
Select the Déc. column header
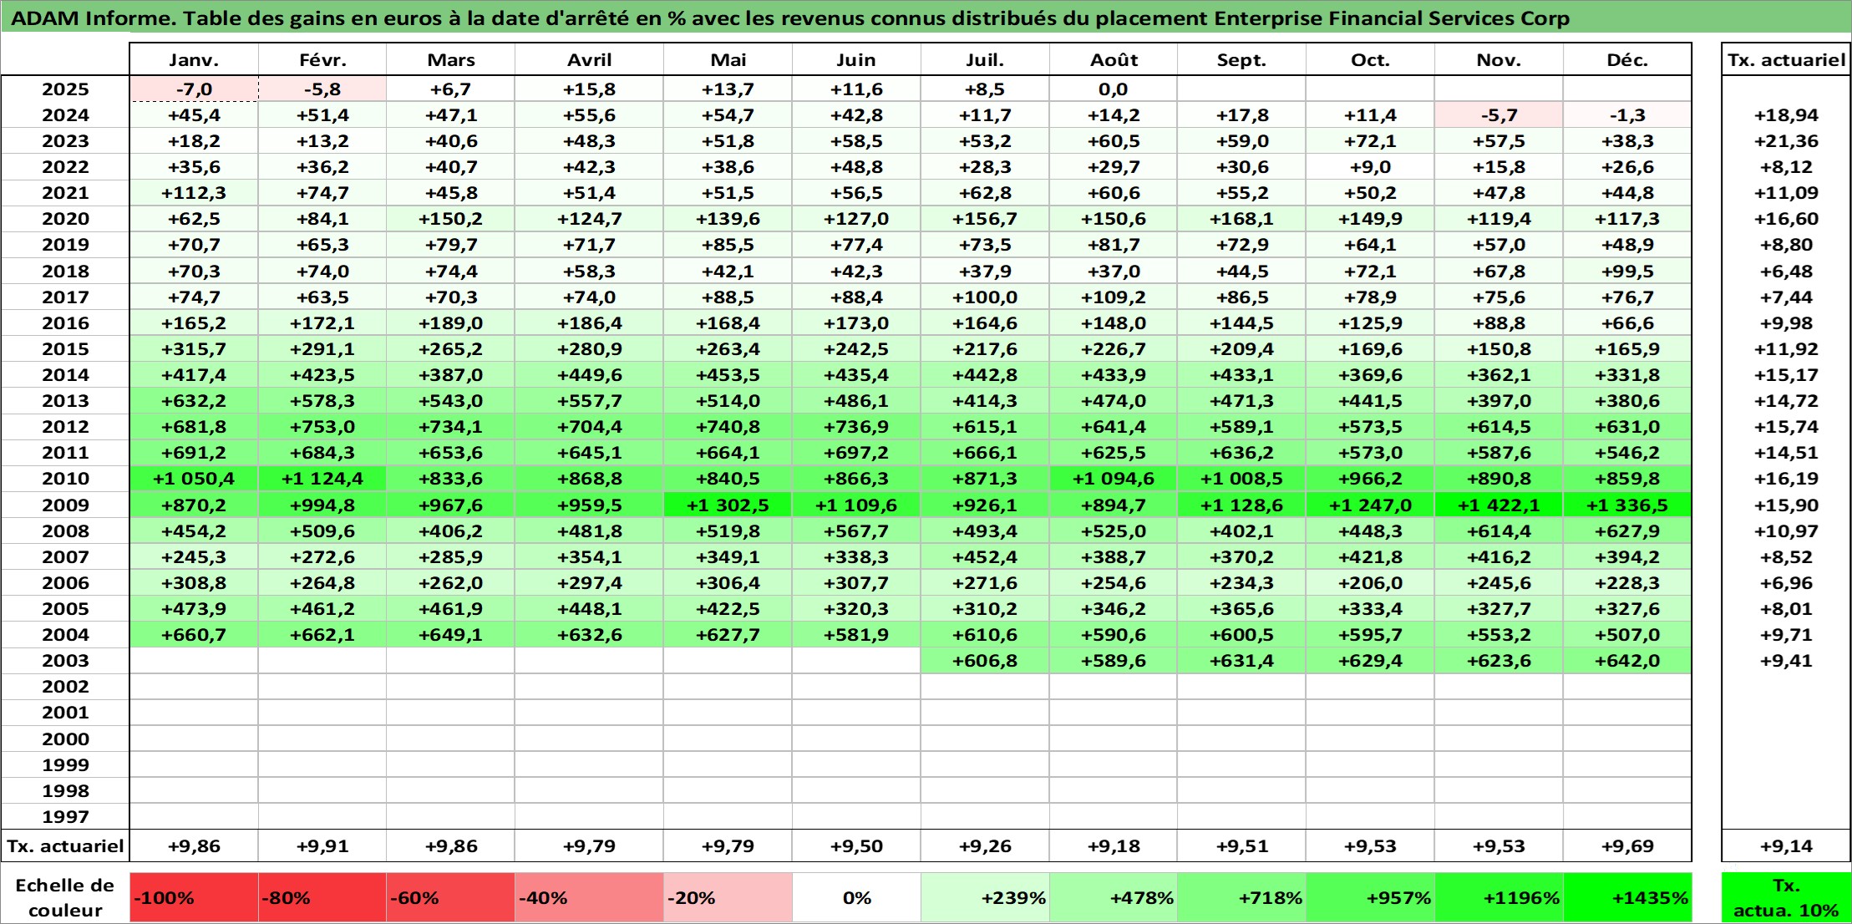1627,60
